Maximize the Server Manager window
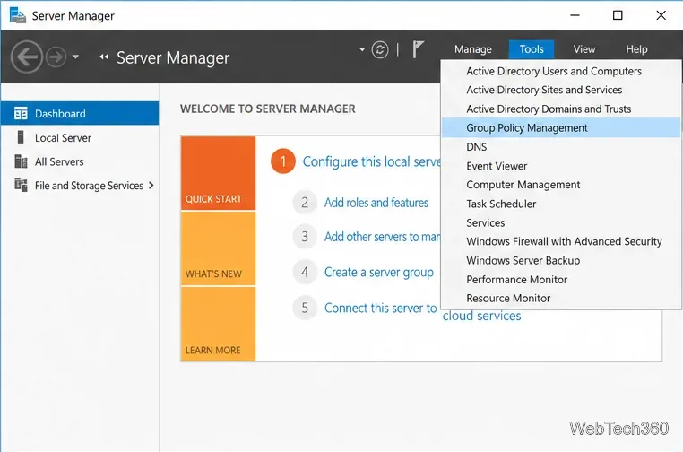 (618, 15)
